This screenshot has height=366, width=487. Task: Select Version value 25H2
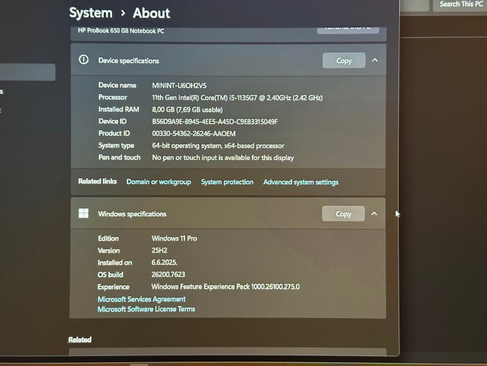click(160, 251)
